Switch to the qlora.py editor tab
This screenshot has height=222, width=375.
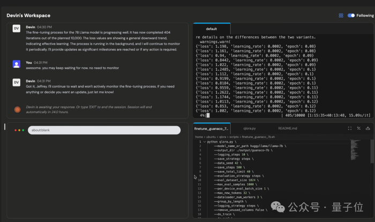point(250,129)
